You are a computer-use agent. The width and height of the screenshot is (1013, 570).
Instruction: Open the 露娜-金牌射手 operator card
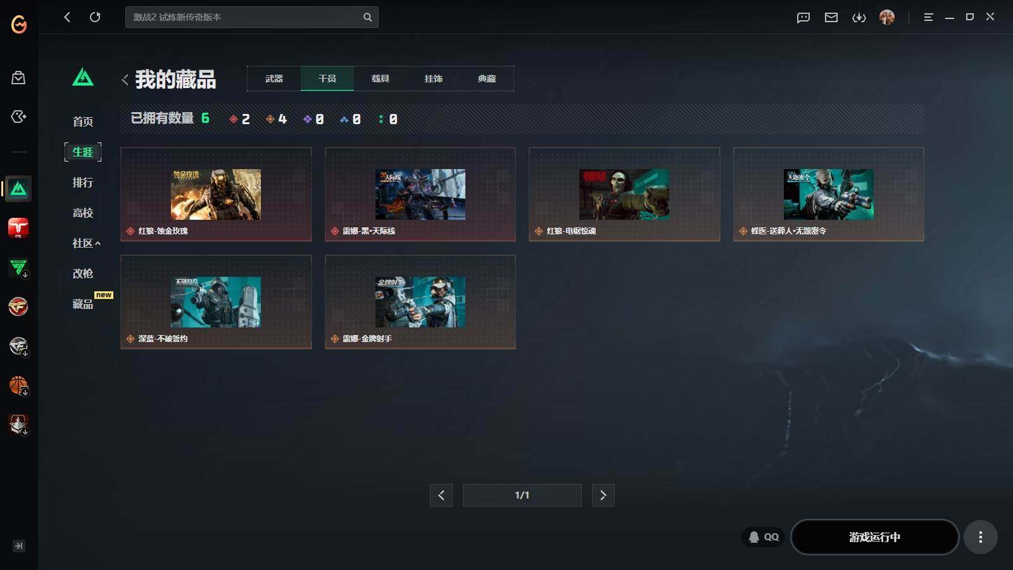[x=420, y=302]
